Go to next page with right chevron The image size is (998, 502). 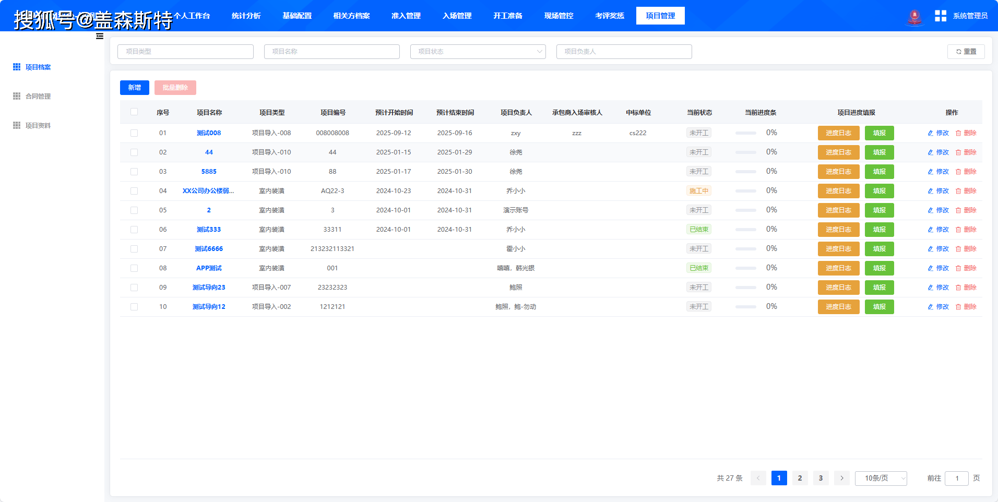point(842,478)
